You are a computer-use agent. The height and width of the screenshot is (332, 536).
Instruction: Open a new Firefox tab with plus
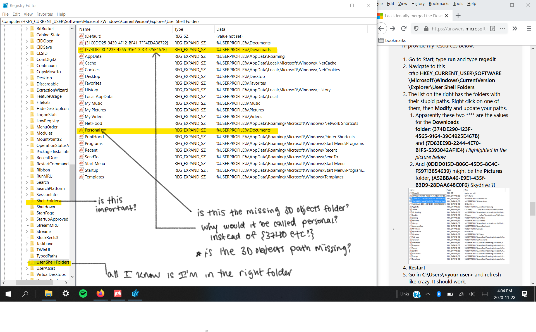[458, 16]
